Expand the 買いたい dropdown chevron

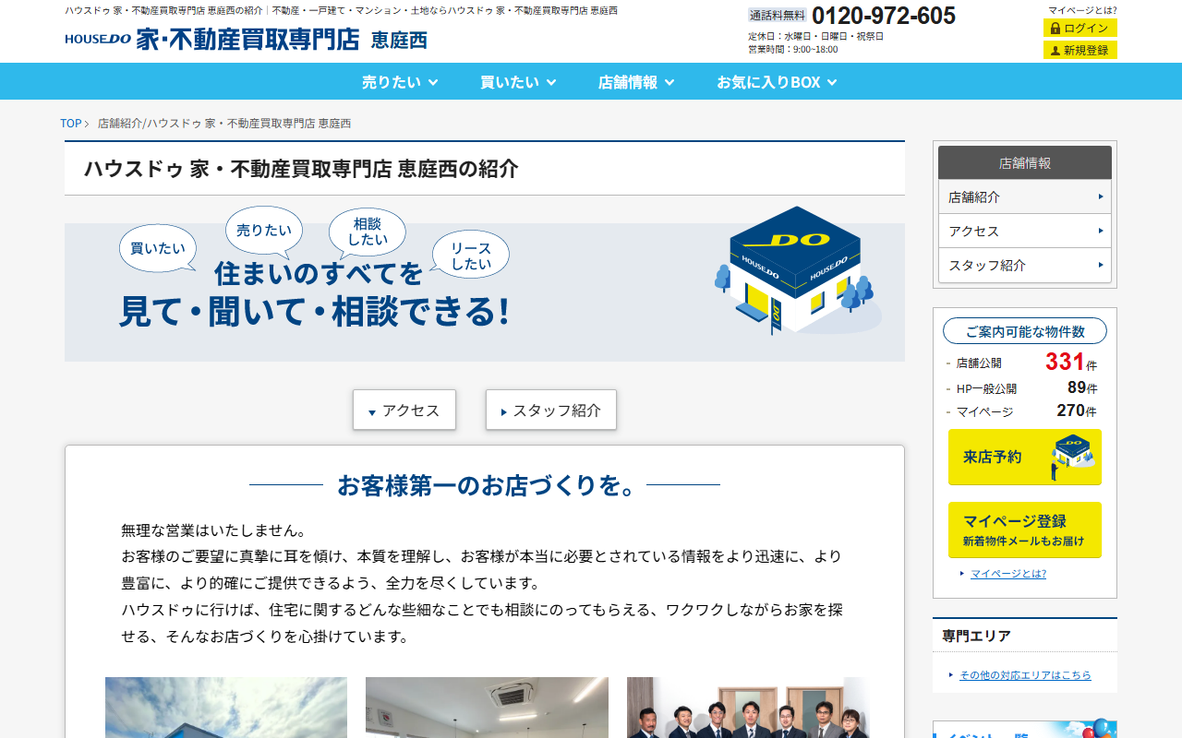tap(551, 82)
